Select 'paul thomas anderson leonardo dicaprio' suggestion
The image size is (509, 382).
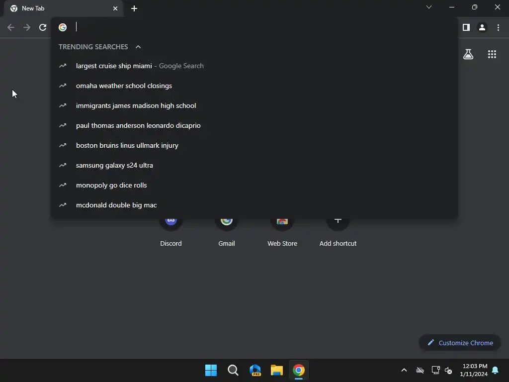point(254,125)
